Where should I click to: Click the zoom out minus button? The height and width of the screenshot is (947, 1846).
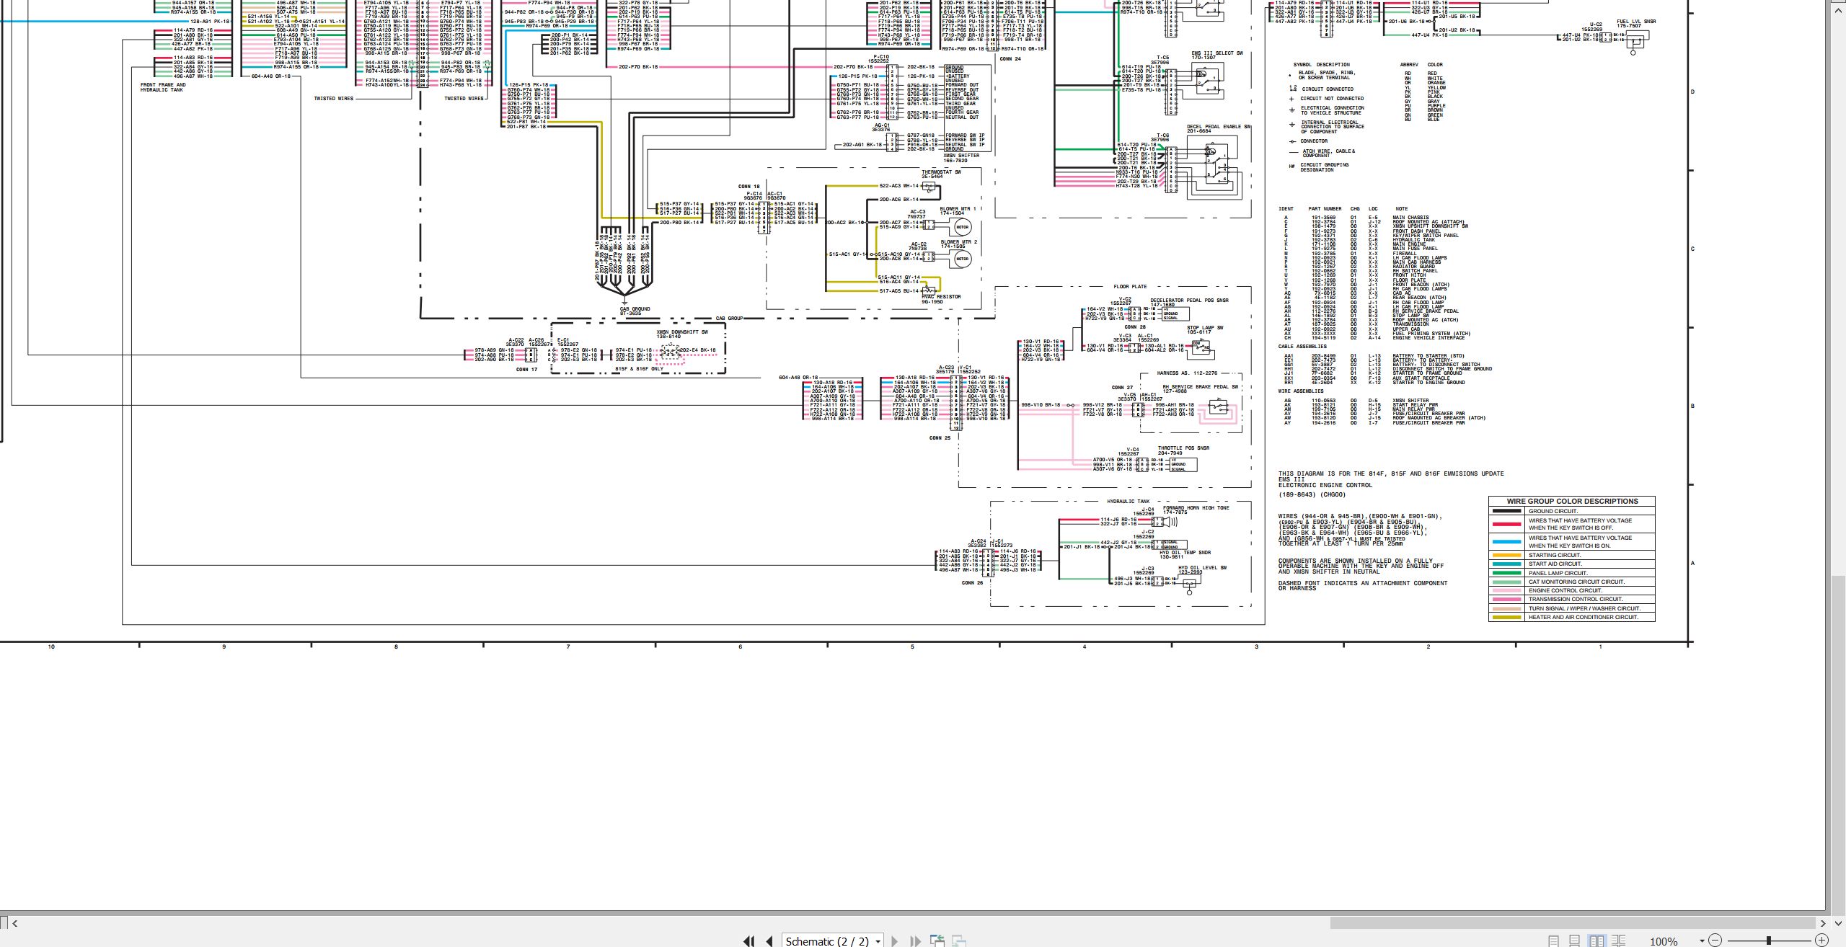coord(1715,941)
